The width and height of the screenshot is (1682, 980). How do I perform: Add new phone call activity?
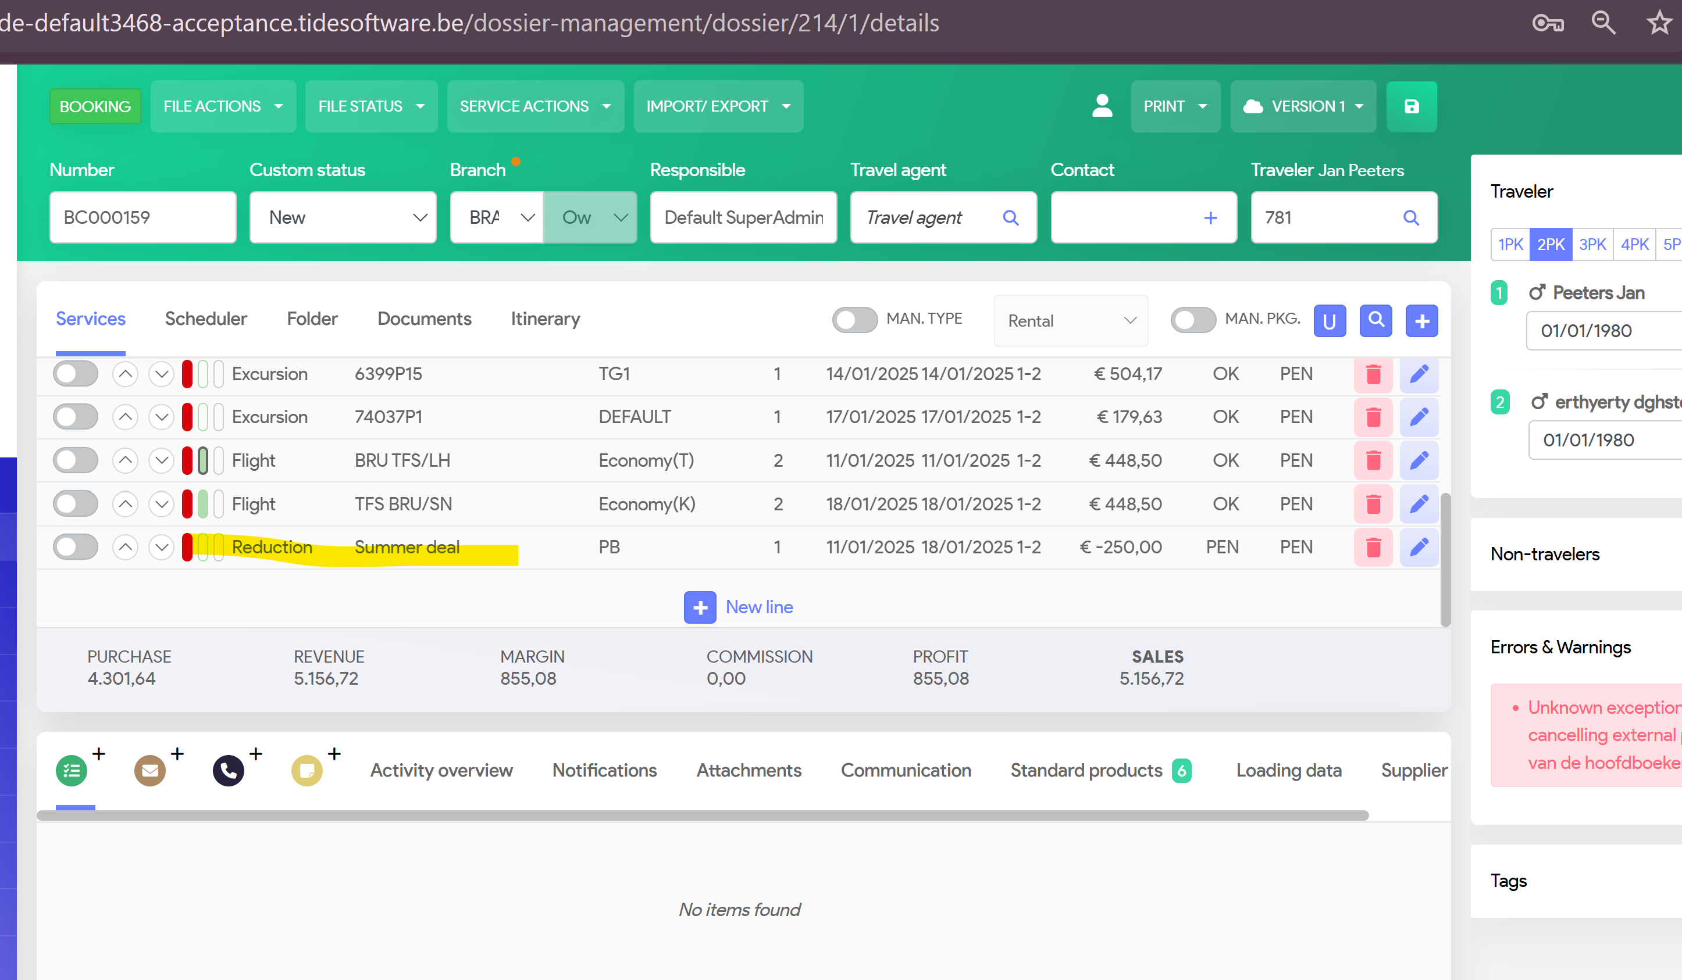(230, 771)
